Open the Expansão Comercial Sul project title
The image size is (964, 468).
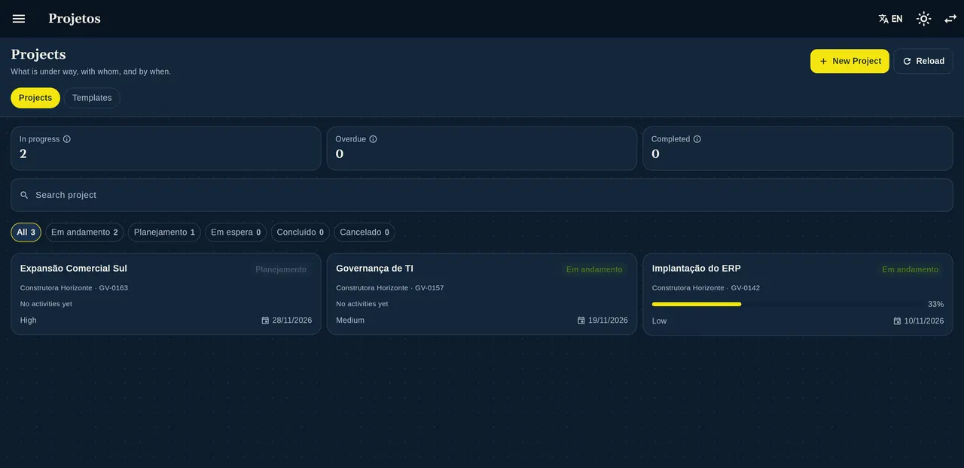pyautogui.click(x=74, y=269)
